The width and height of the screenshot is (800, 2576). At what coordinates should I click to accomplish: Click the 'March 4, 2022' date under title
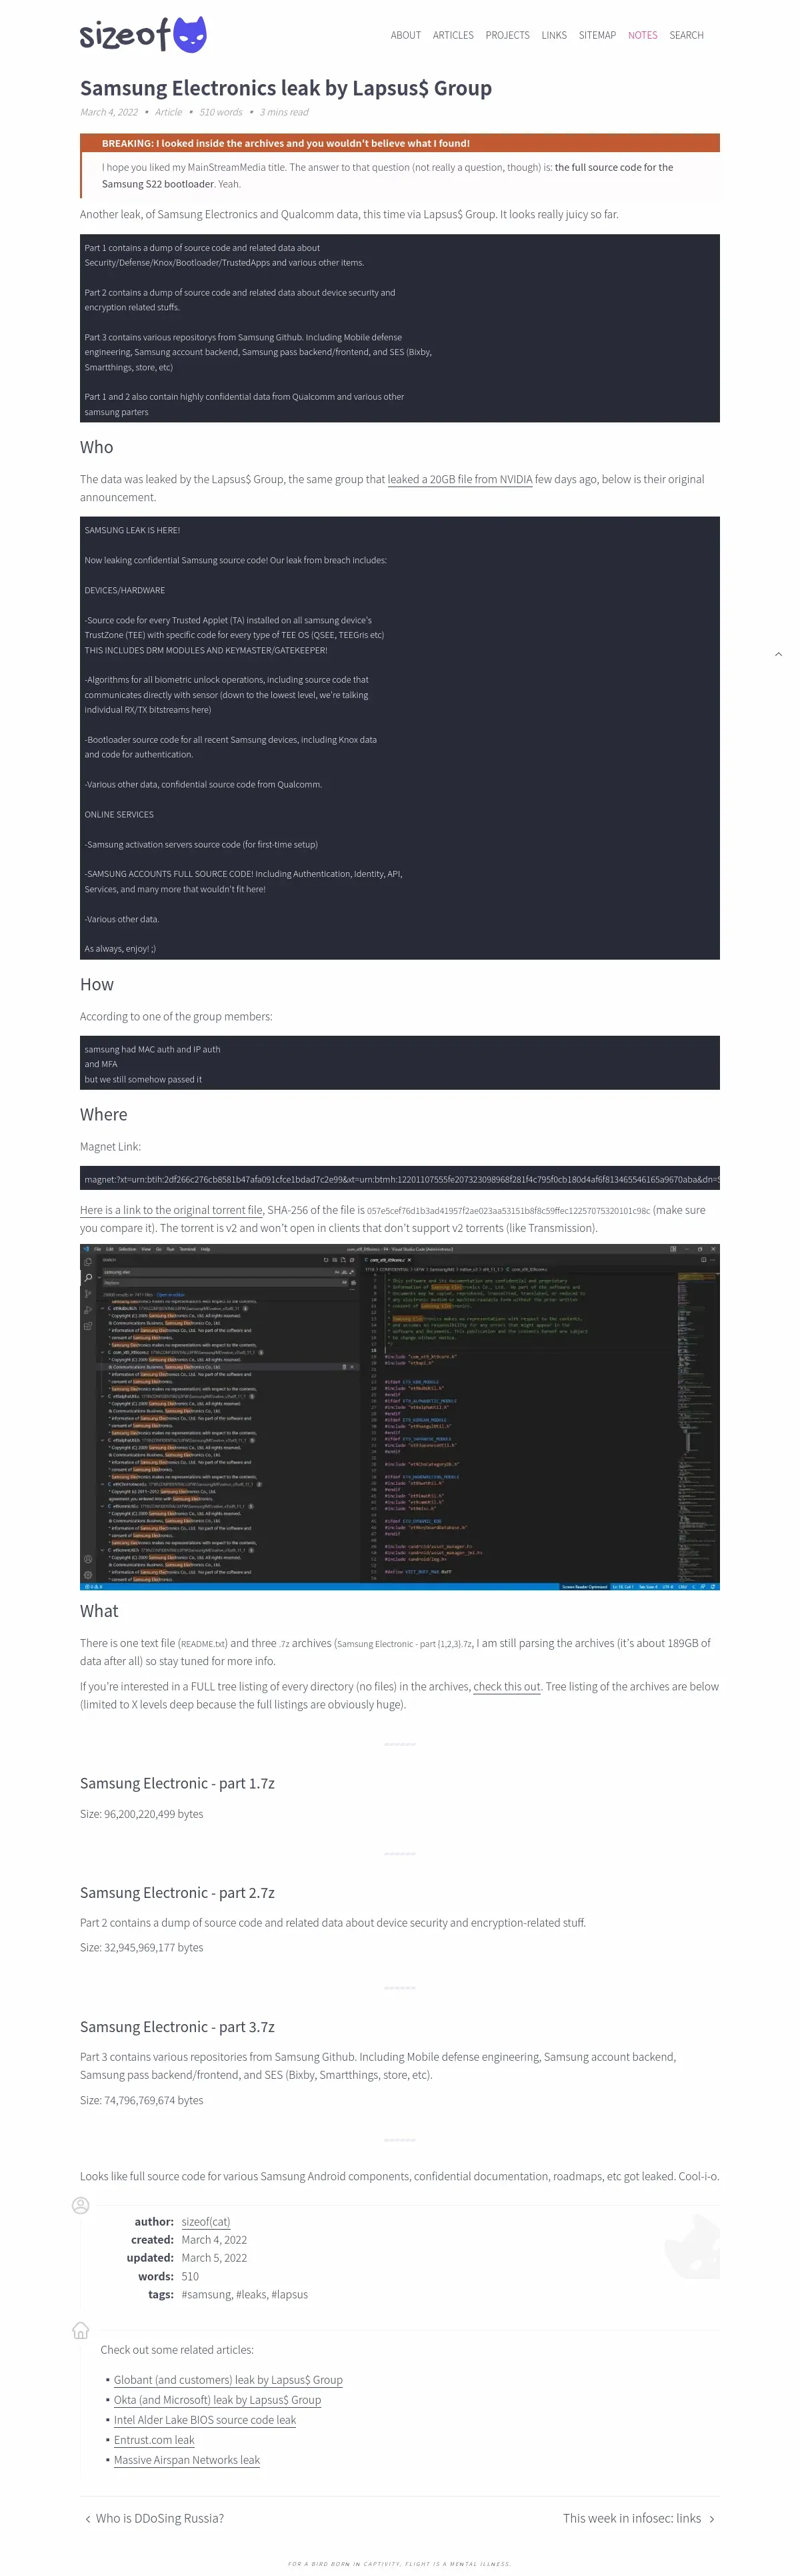109,112
